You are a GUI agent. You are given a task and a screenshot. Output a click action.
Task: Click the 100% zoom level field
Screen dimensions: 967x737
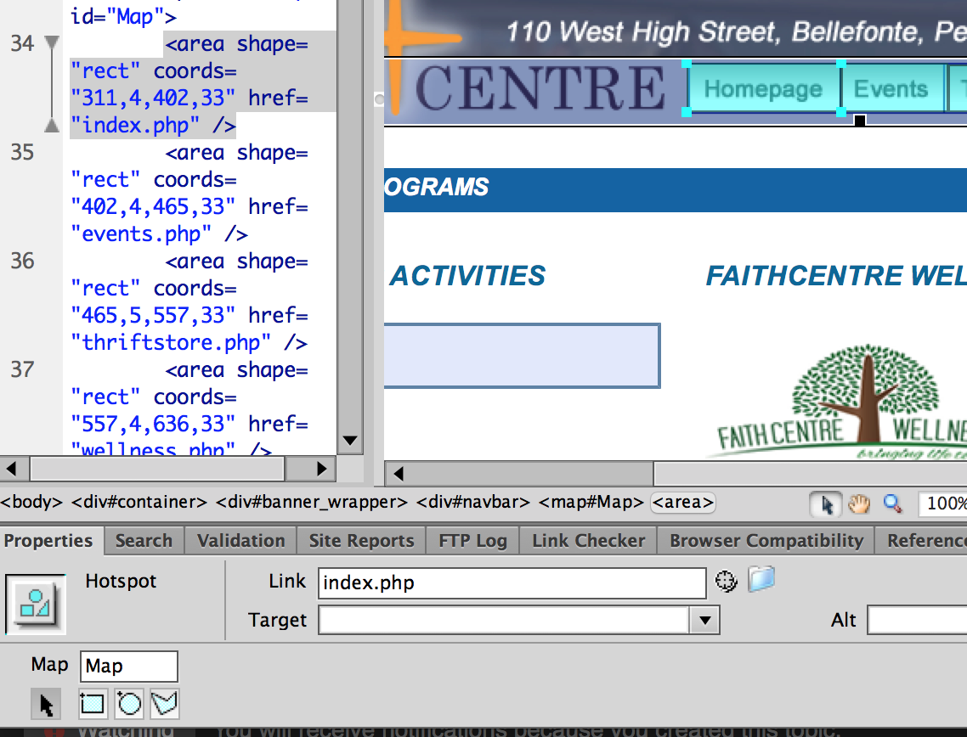coord(943,504)
